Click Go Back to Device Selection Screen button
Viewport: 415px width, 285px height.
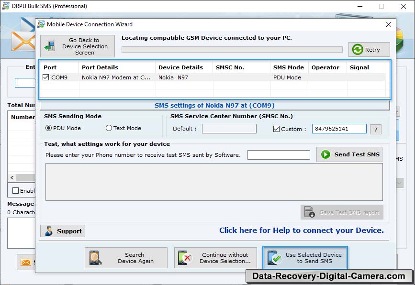coord(78,46)
